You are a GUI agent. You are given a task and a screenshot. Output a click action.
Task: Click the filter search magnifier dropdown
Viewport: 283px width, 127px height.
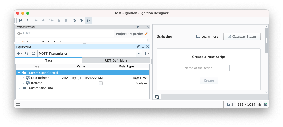coord(19,34)
